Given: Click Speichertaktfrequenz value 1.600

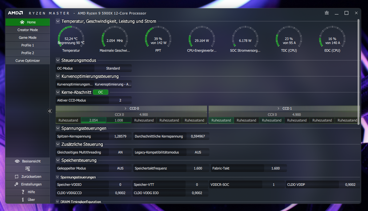Looking at the screenshot, I should click(198, 168).
